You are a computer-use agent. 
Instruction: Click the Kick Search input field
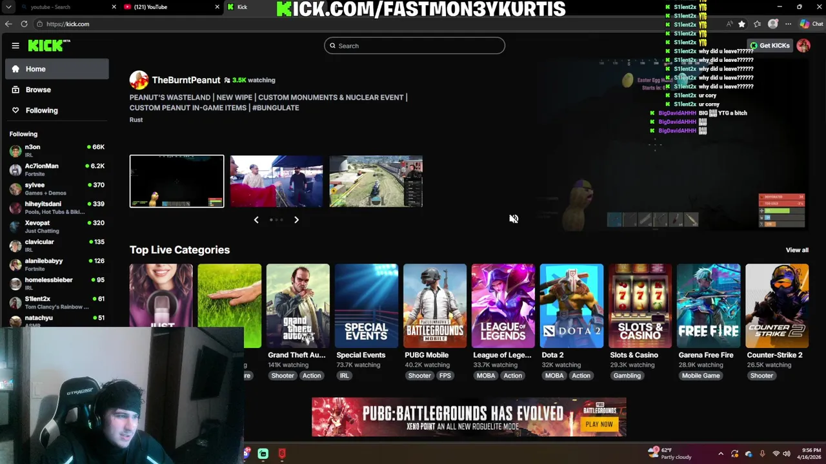(414, 46)
